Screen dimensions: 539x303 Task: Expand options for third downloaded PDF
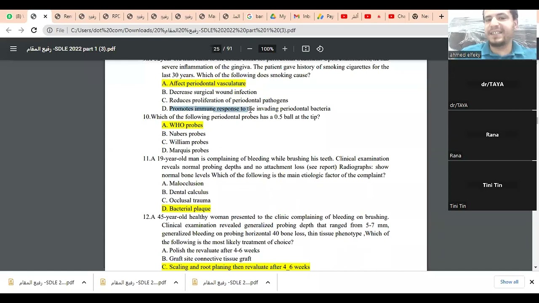point(268,282)
